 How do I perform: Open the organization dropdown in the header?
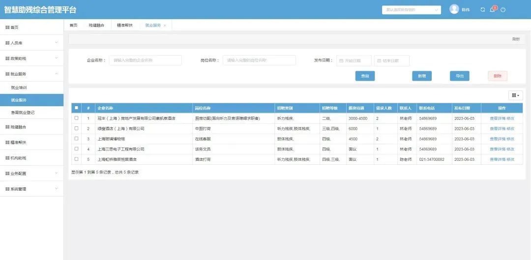click(411, 10)
